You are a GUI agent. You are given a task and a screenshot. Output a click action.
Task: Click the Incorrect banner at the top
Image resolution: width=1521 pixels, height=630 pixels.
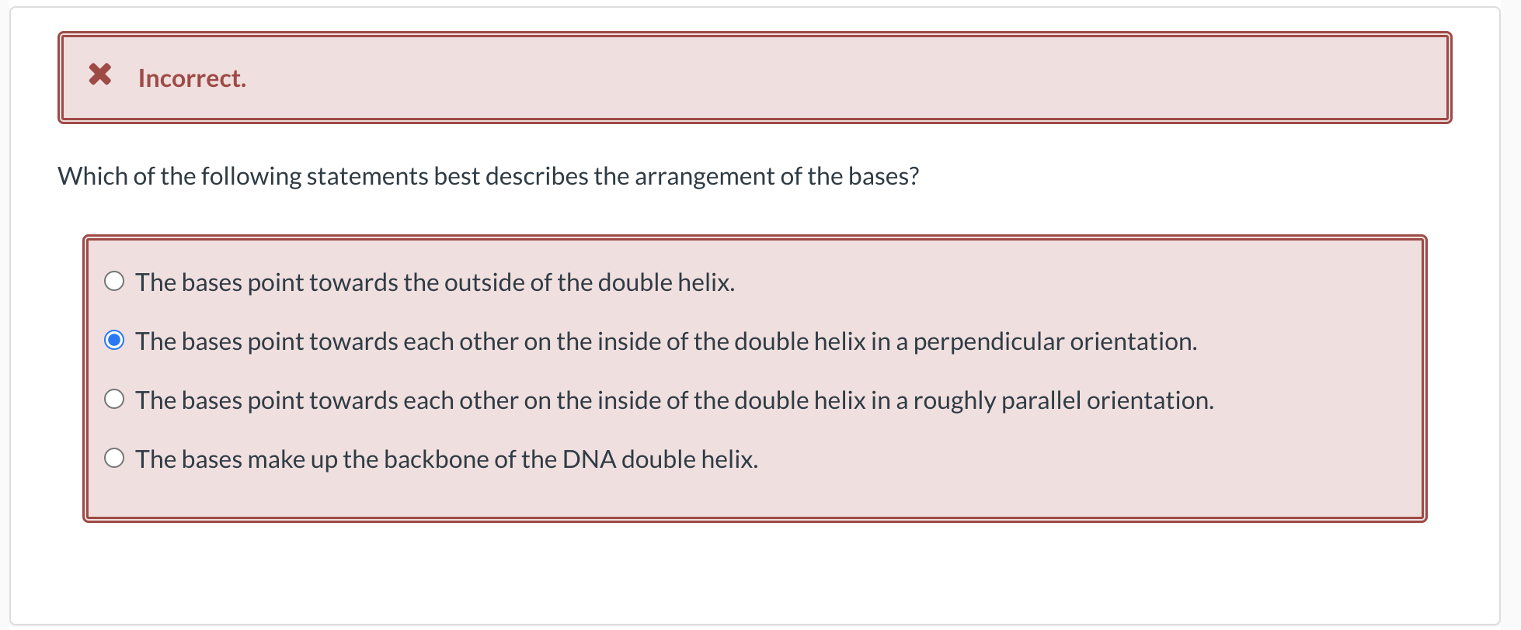[x=754, y=77]
